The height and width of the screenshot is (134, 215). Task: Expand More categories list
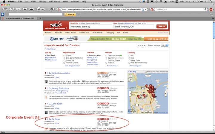136,66
